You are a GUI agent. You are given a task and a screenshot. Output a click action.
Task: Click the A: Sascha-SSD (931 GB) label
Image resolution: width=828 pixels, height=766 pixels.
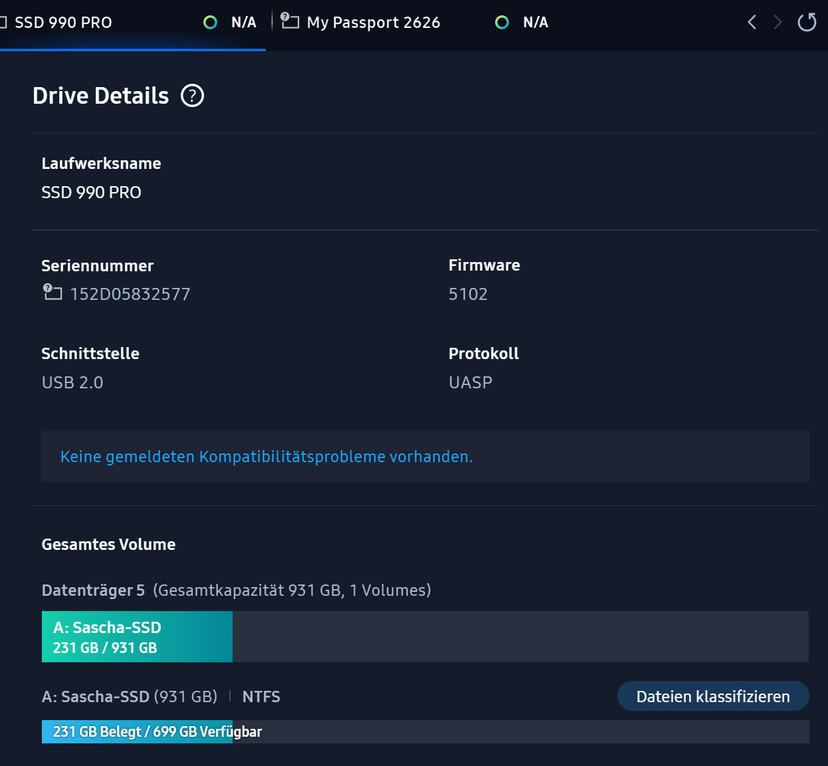coord(130,697)
